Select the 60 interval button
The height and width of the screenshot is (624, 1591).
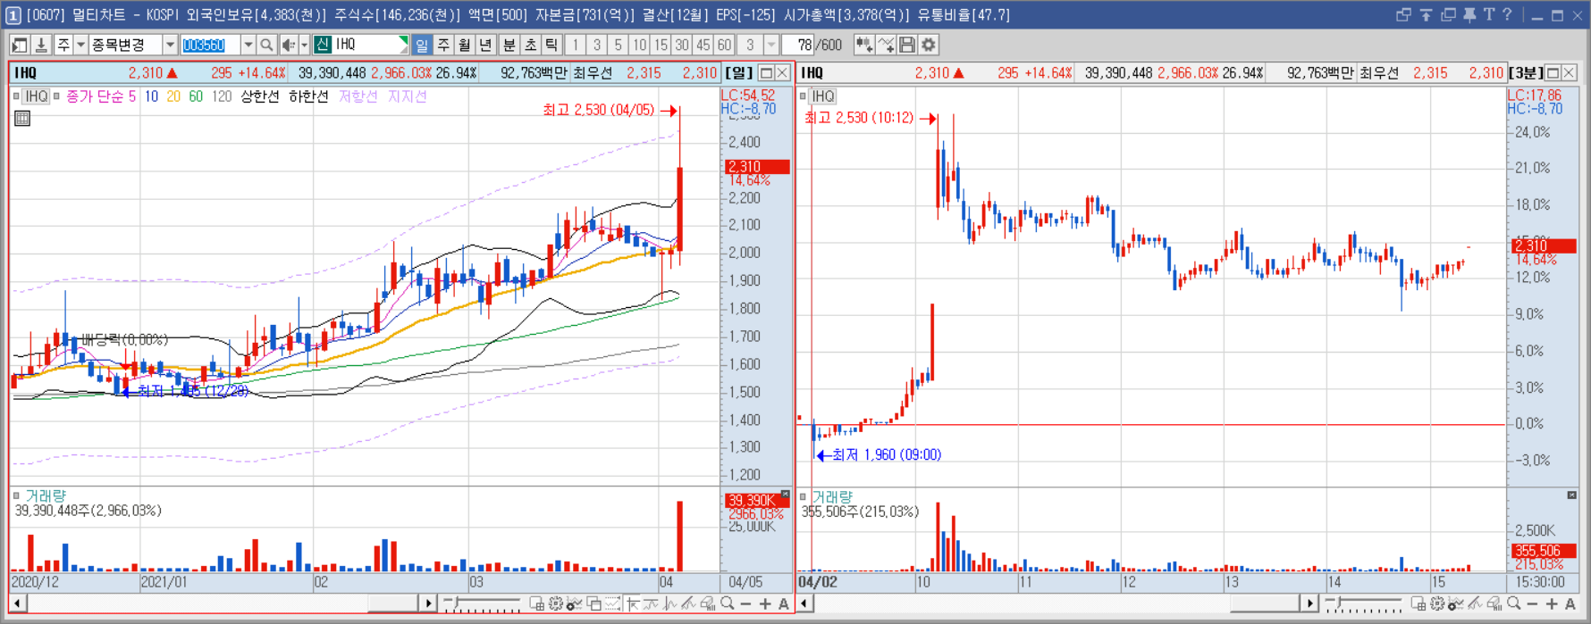(725, 45)
